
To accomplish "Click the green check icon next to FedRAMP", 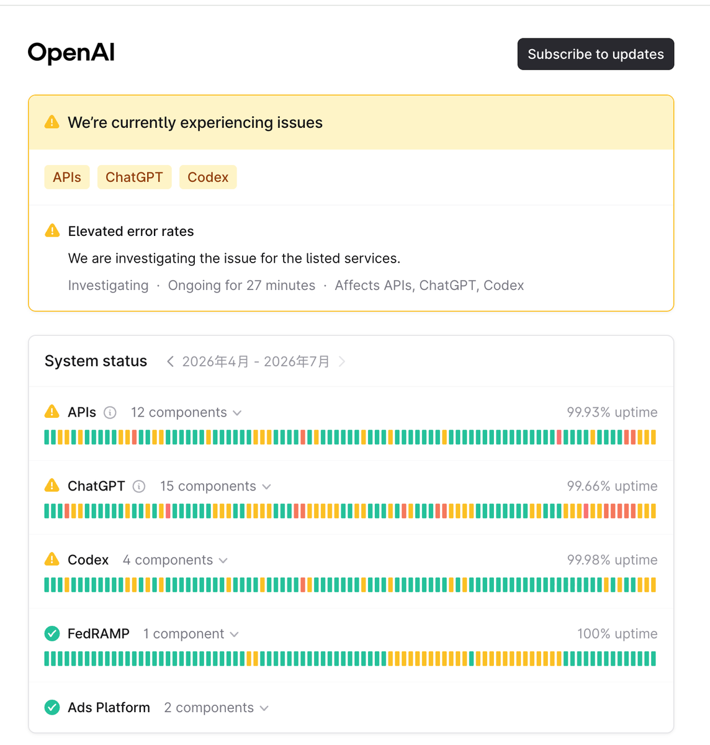I will coord(52,634).
